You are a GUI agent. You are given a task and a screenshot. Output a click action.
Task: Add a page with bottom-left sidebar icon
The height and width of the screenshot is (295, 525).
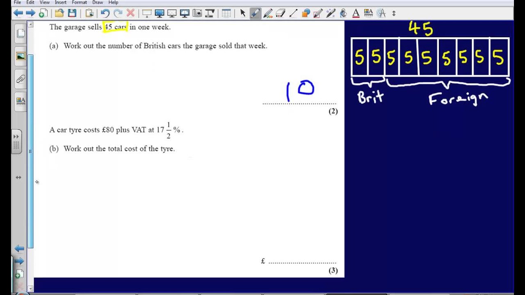click(19, 274)
